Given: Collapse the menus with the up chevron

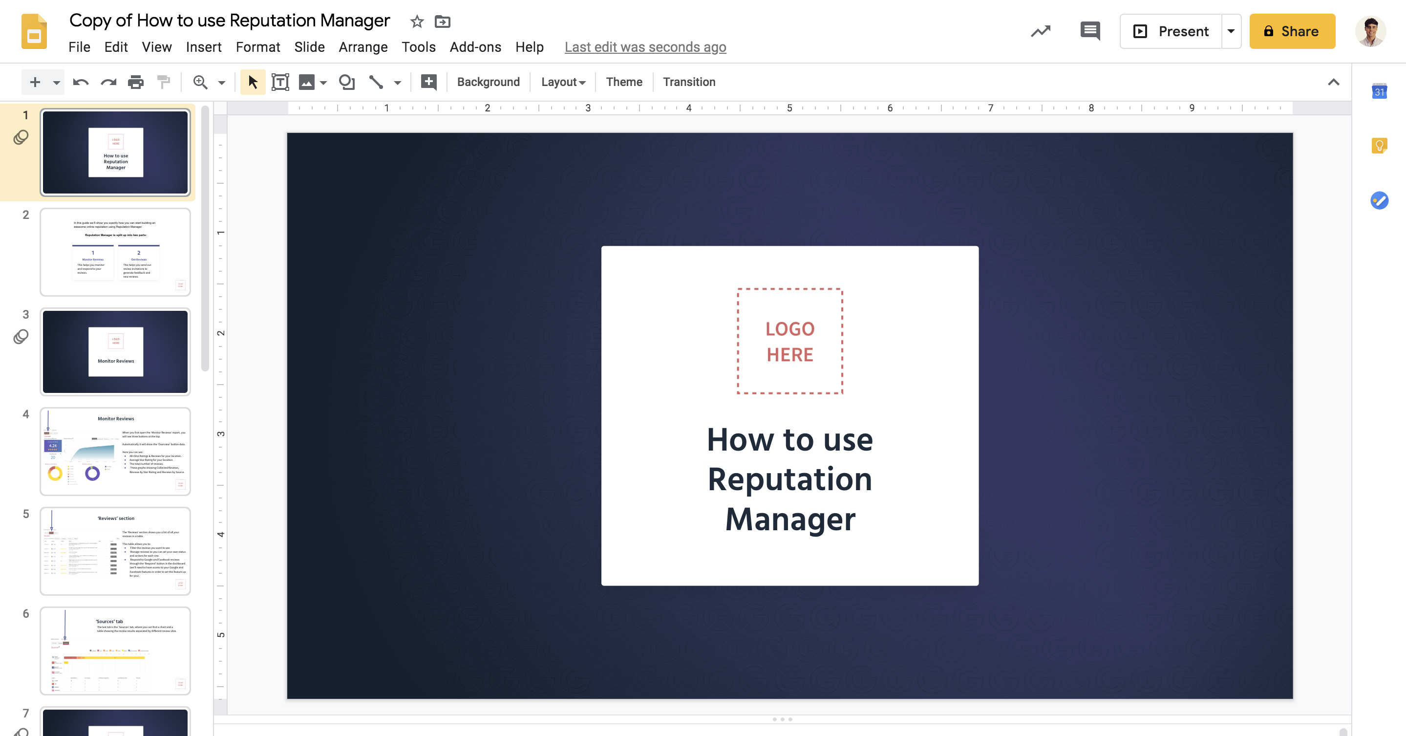Looking at the screenshot, I should 1333,83.
